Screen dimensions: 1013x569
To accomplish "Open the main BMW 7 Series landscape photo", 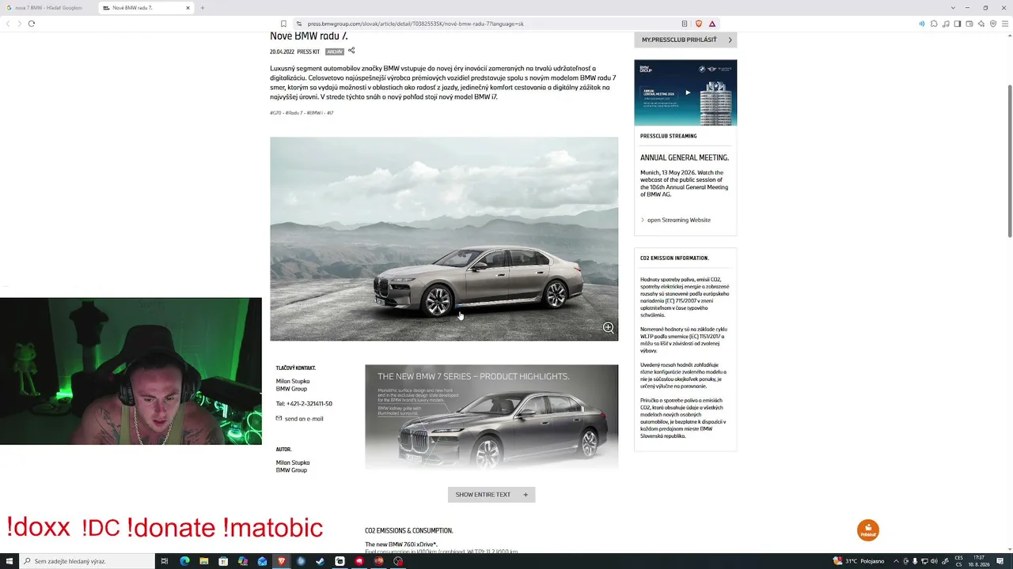I will [444, 239].
